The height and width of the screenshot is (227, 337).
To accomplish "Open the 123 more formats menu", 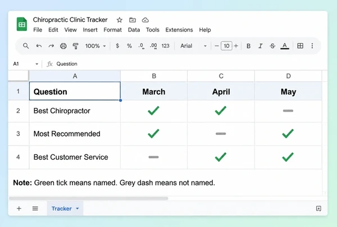I will 166,46.
